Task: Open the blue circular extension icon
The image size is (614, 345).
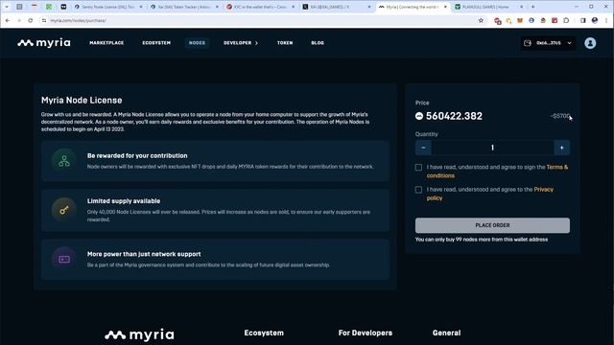Action: pos(531,21)
